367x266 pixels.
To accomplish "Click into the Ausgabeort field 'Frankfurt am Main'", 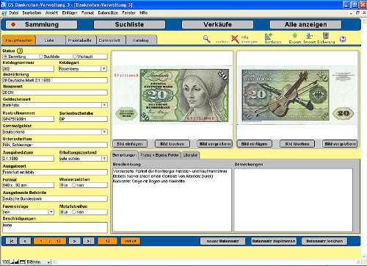I will click(x=55, y=172).
